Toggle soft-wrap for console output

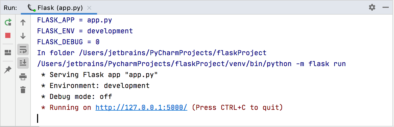[23, 49]
